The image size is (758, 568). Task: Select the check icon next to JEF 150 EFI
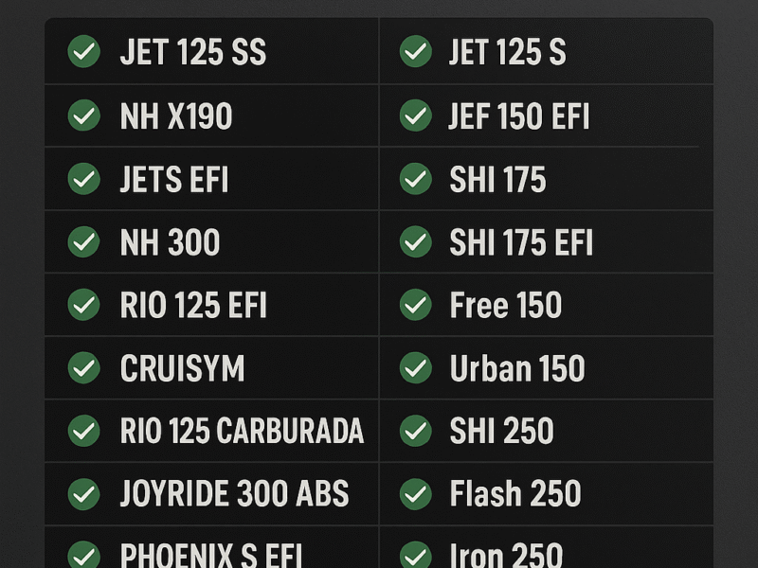416,115
